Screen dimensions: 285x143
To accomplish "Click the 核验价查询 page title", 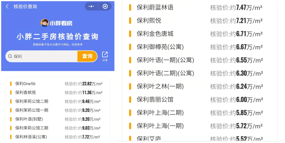I will (25, 7).
